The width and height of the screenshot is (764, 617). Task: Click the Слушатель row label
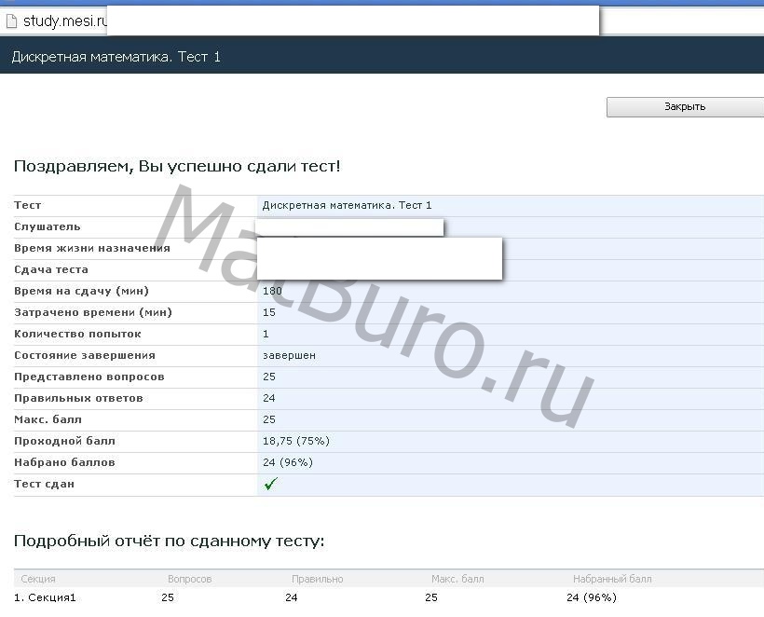click(x=48, y=226)
